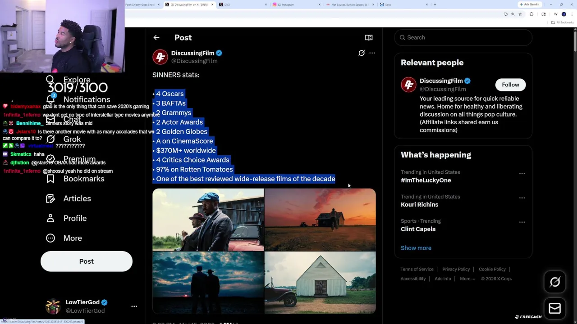The height and width of the screenshot is (324, 577).
Task: Open the floating Grok button
Action: point(555,282)
